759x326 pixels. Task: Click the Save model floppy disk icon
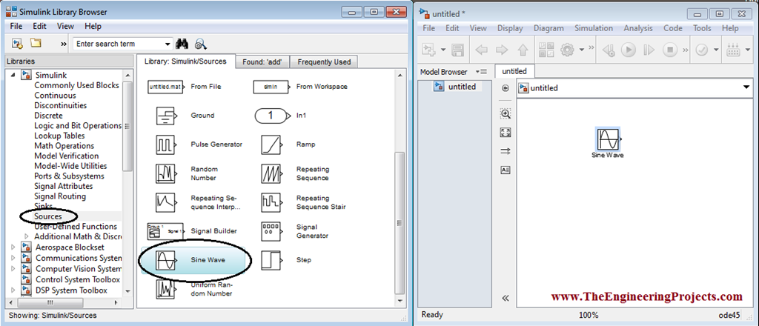click(x=457, y=50)
